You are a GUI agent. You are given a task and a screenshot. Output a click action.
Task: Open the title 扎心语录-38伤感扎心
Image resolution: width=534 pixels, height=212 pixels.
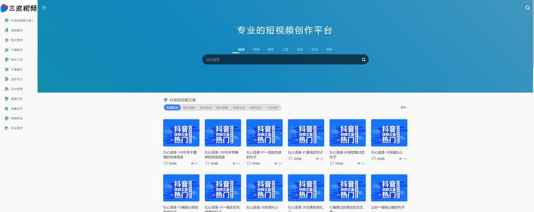pos(262,207)
